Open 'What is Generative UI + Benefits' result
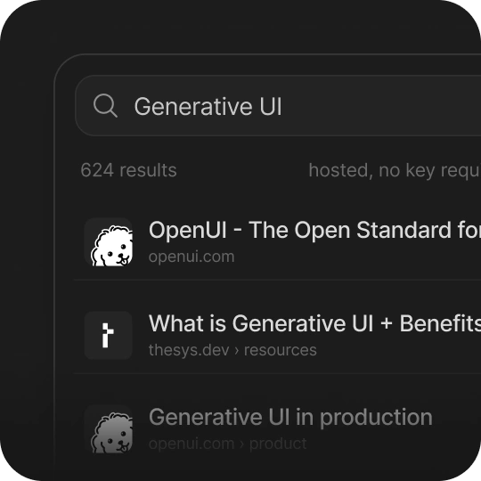Screen dimensions: 481x481 (314, 323)
